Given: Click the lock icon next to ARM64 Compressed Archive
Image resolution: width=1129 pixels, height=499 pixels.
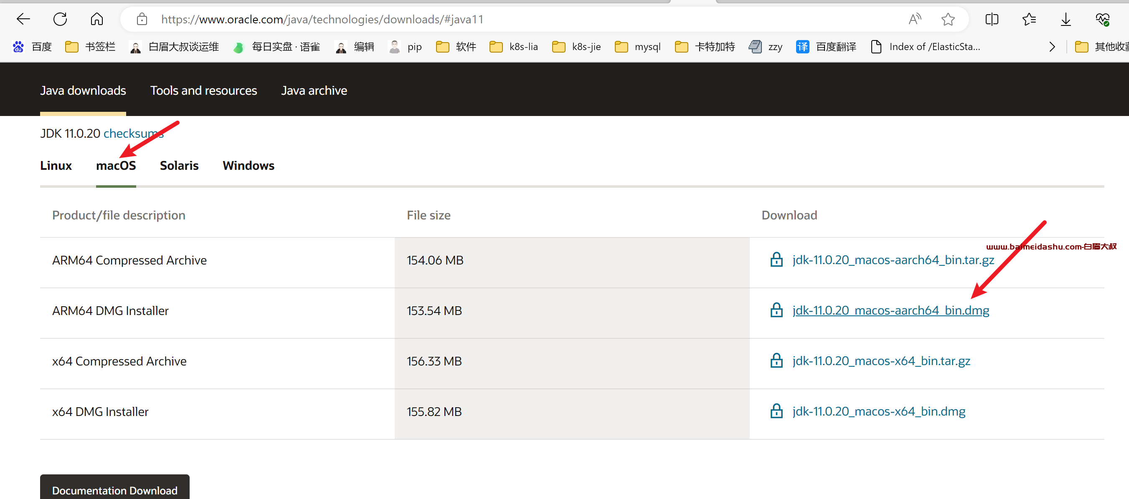Looking at the screenshot, I should pyautogui.click(x=777, y=260).
